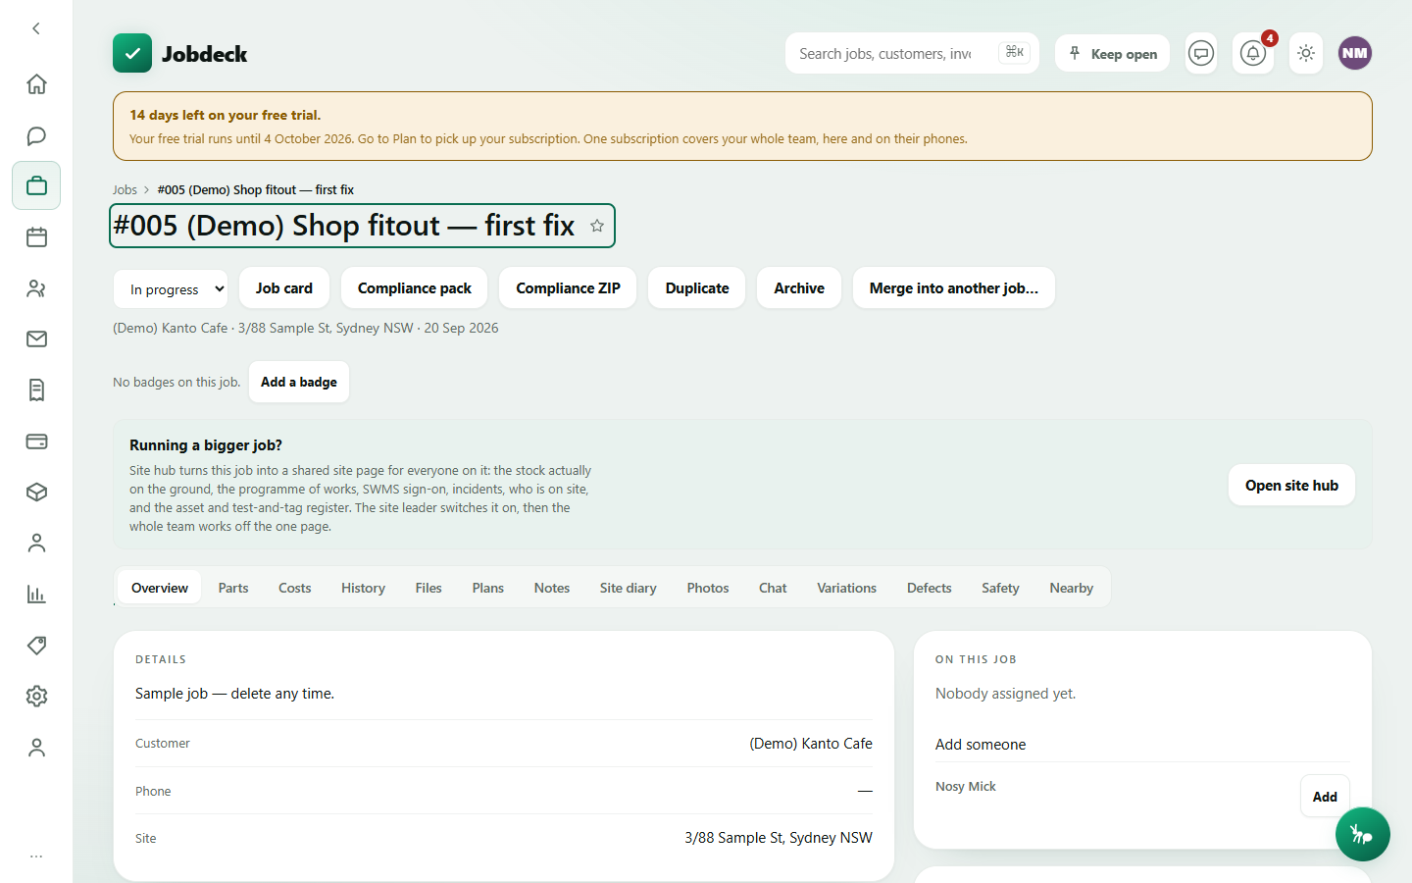Viewport: 1412px width, 883px height.
Task: Open account person icon below settings
Action: (x=36, y=748)
